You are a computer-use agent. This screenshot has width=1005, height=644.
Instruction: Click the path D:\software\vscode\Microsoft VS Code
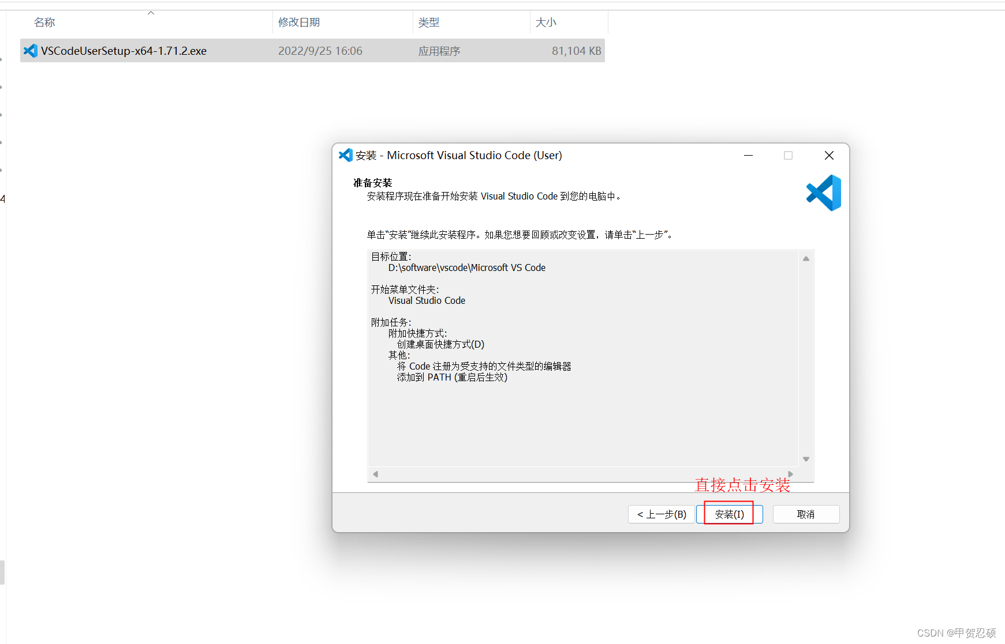(467, 268)
